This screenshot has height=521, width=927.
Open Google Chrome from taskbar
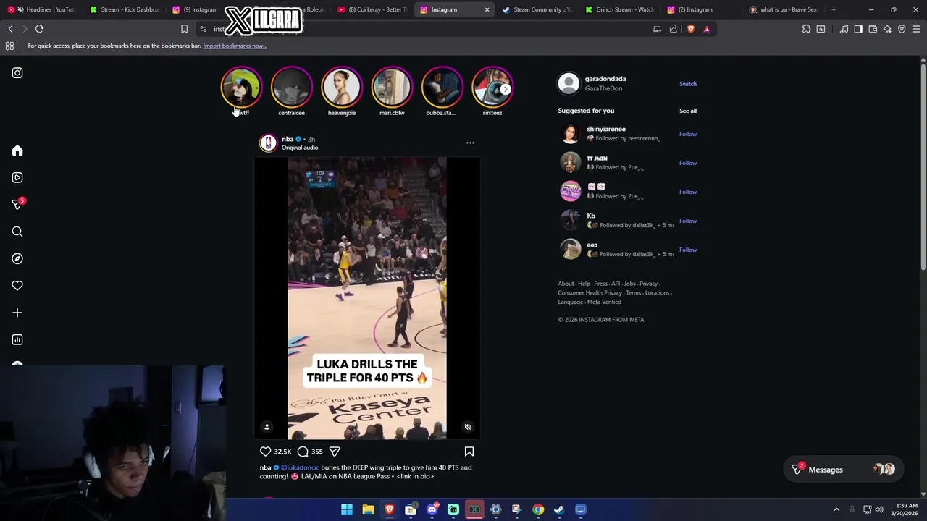click(x=538, y=509)
